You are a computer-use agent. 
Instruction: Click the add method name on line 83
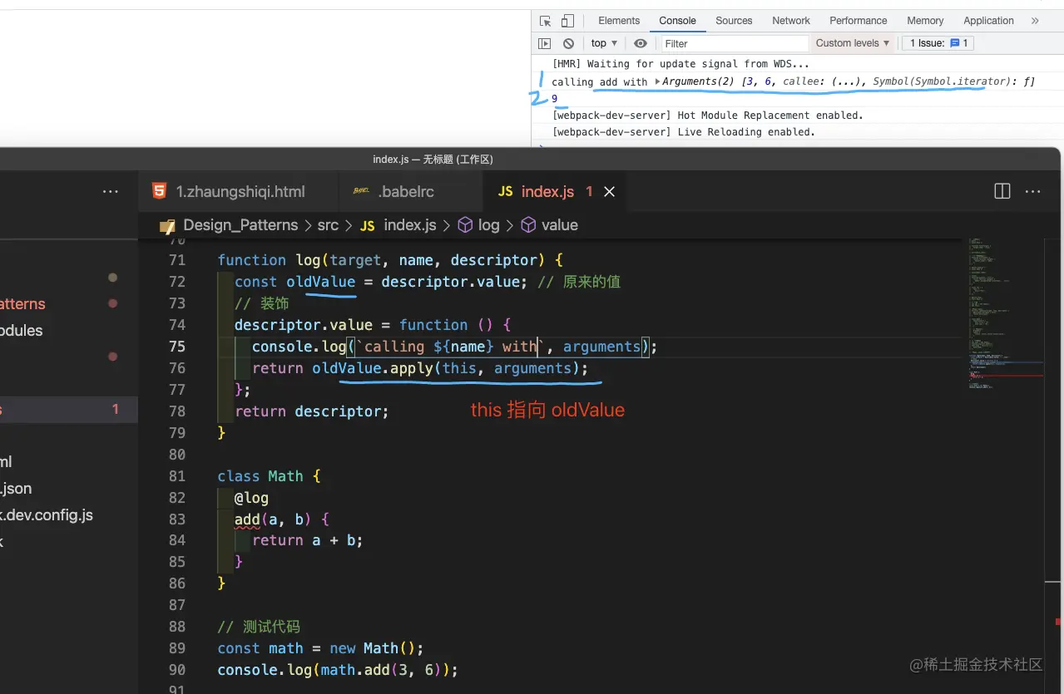click(x=247, y=519)
